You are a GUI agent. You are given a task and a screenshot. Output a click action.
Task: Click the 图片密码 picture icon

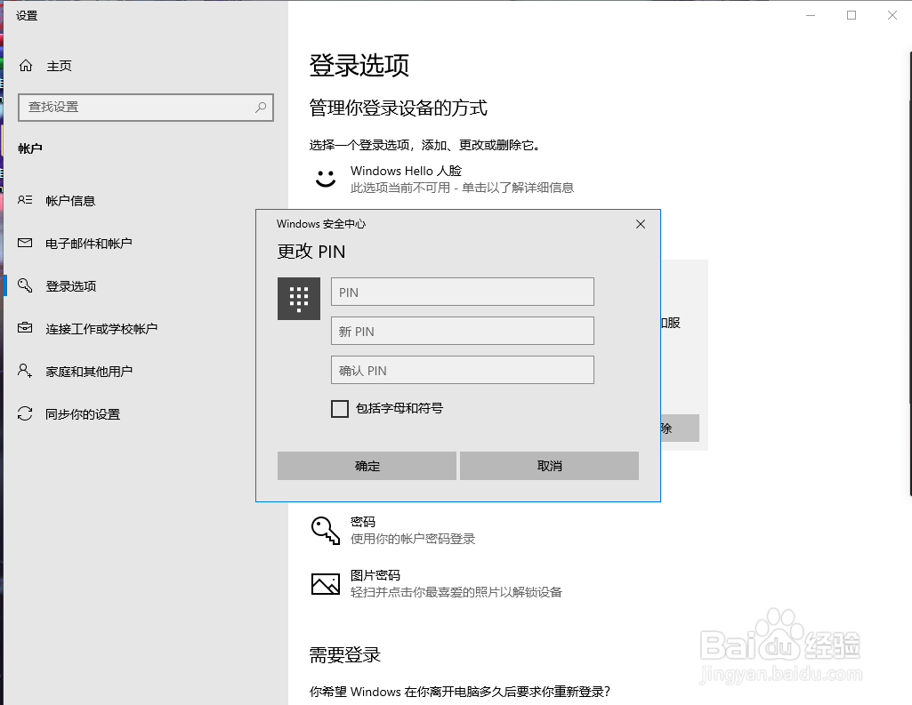point(325,583)
